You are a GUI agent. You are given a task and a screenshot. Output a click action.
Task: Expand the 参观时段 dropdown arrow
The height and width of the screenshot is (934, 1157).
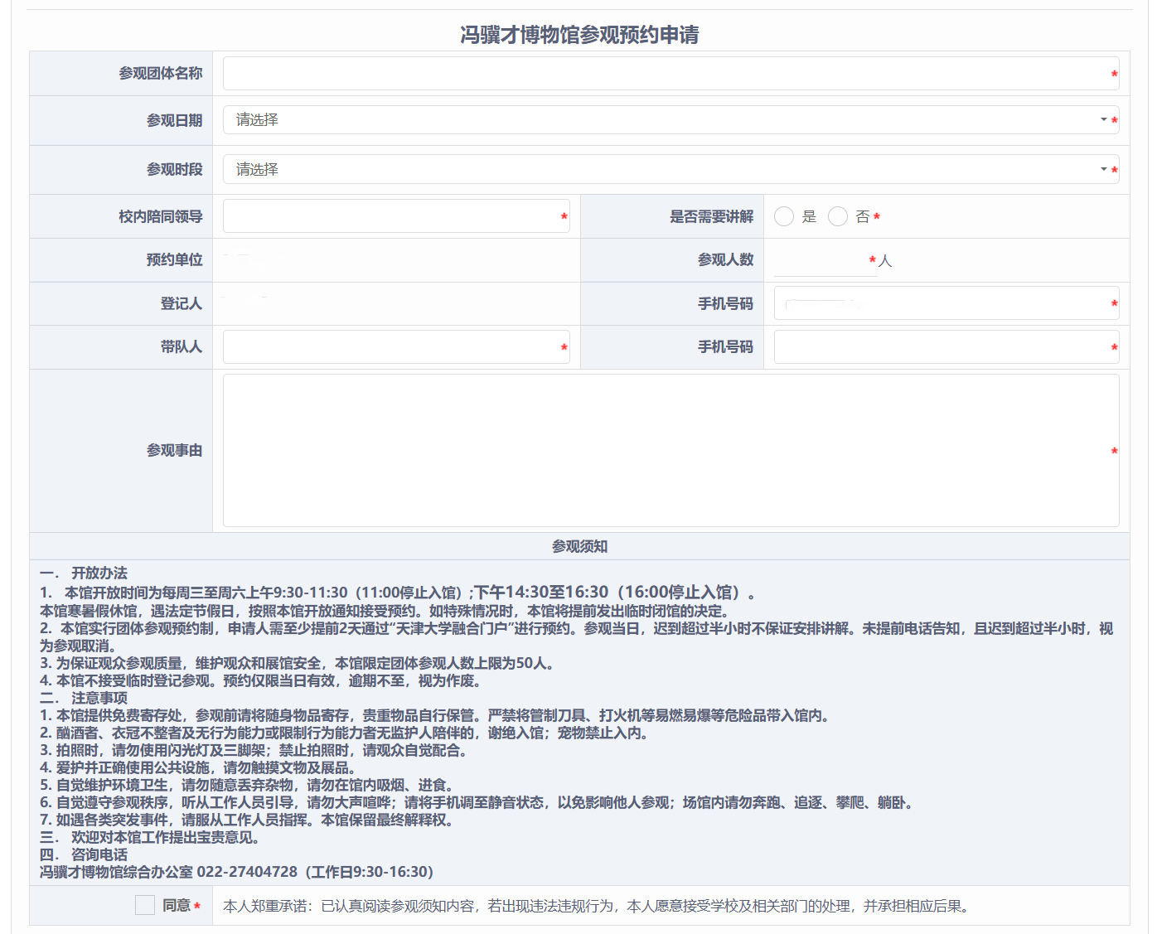click(1105, 169)
